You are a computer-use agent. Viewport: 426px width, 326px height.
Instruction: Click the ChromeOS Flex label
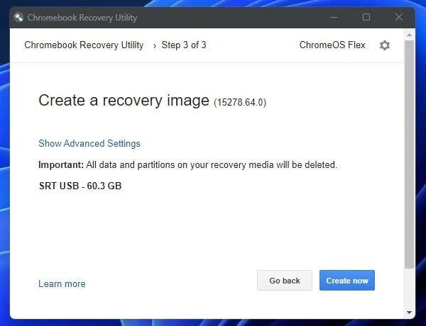pyautogui.click(x=332, y=45)
